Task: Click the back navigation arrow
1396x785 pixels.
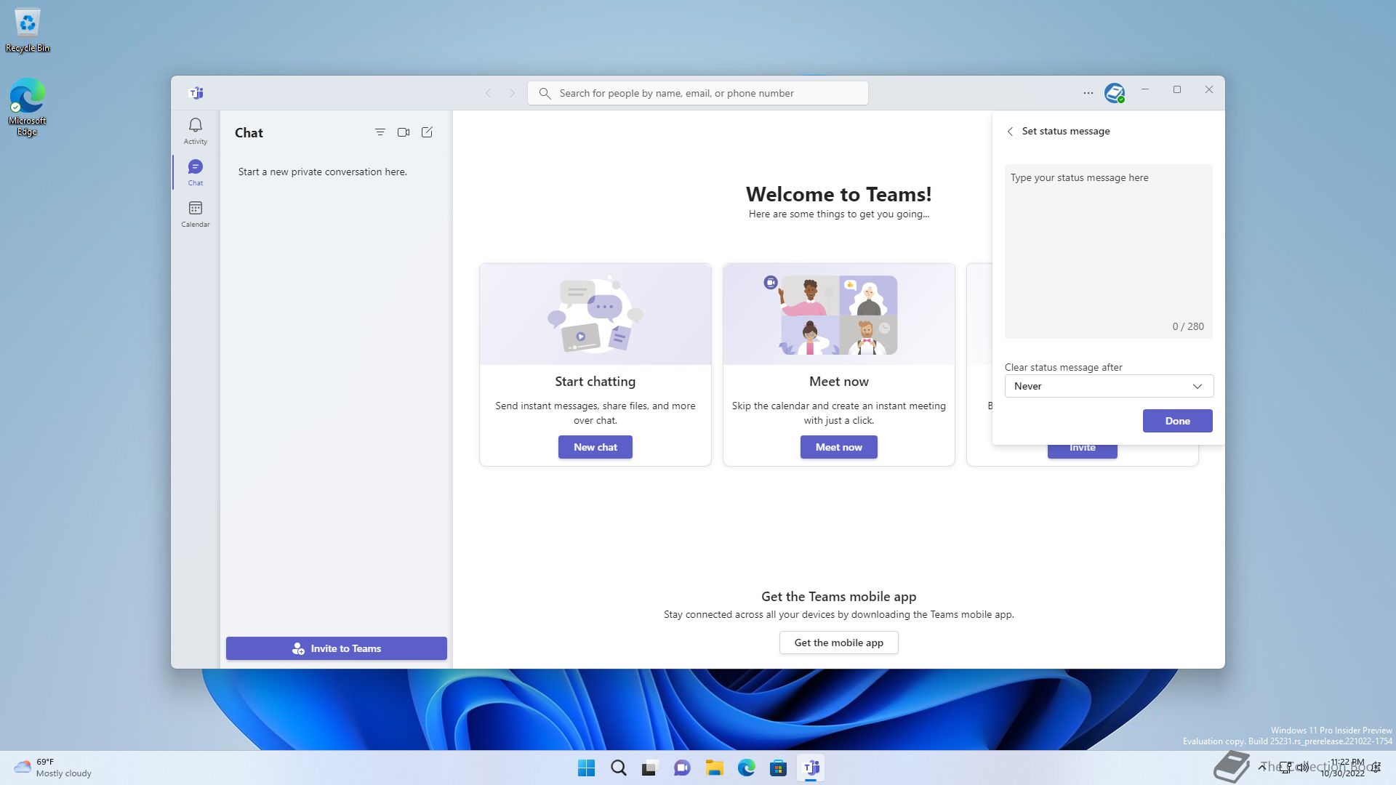Action: (x=489, y=93)
